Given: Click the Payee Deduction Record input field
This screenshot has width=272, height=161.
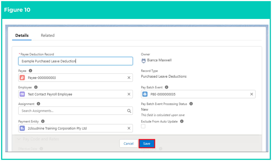Looking at the screenshot, I should (76, 61).
